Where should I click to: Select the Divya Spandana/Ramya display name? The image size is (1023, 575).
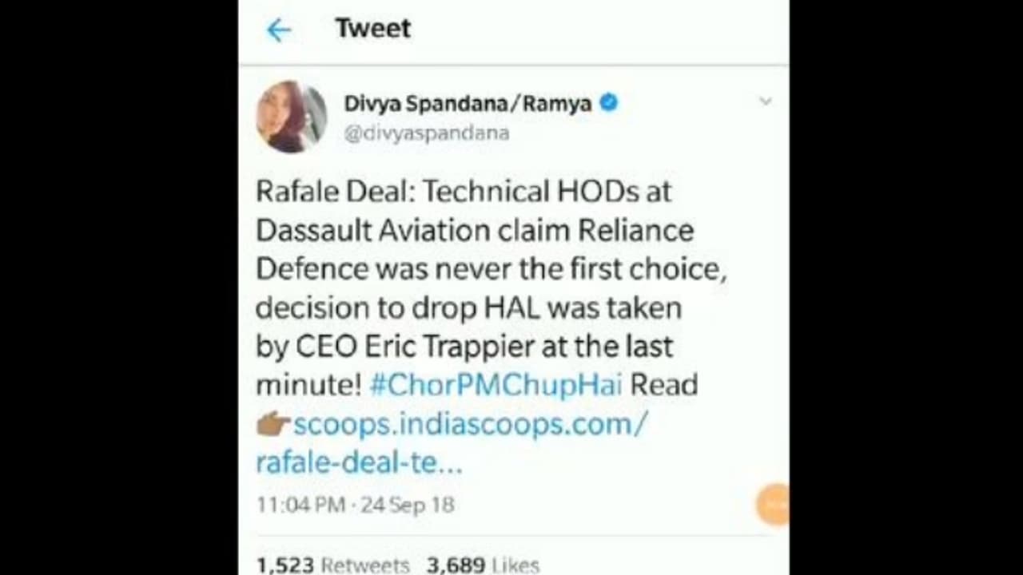(468, 104)
